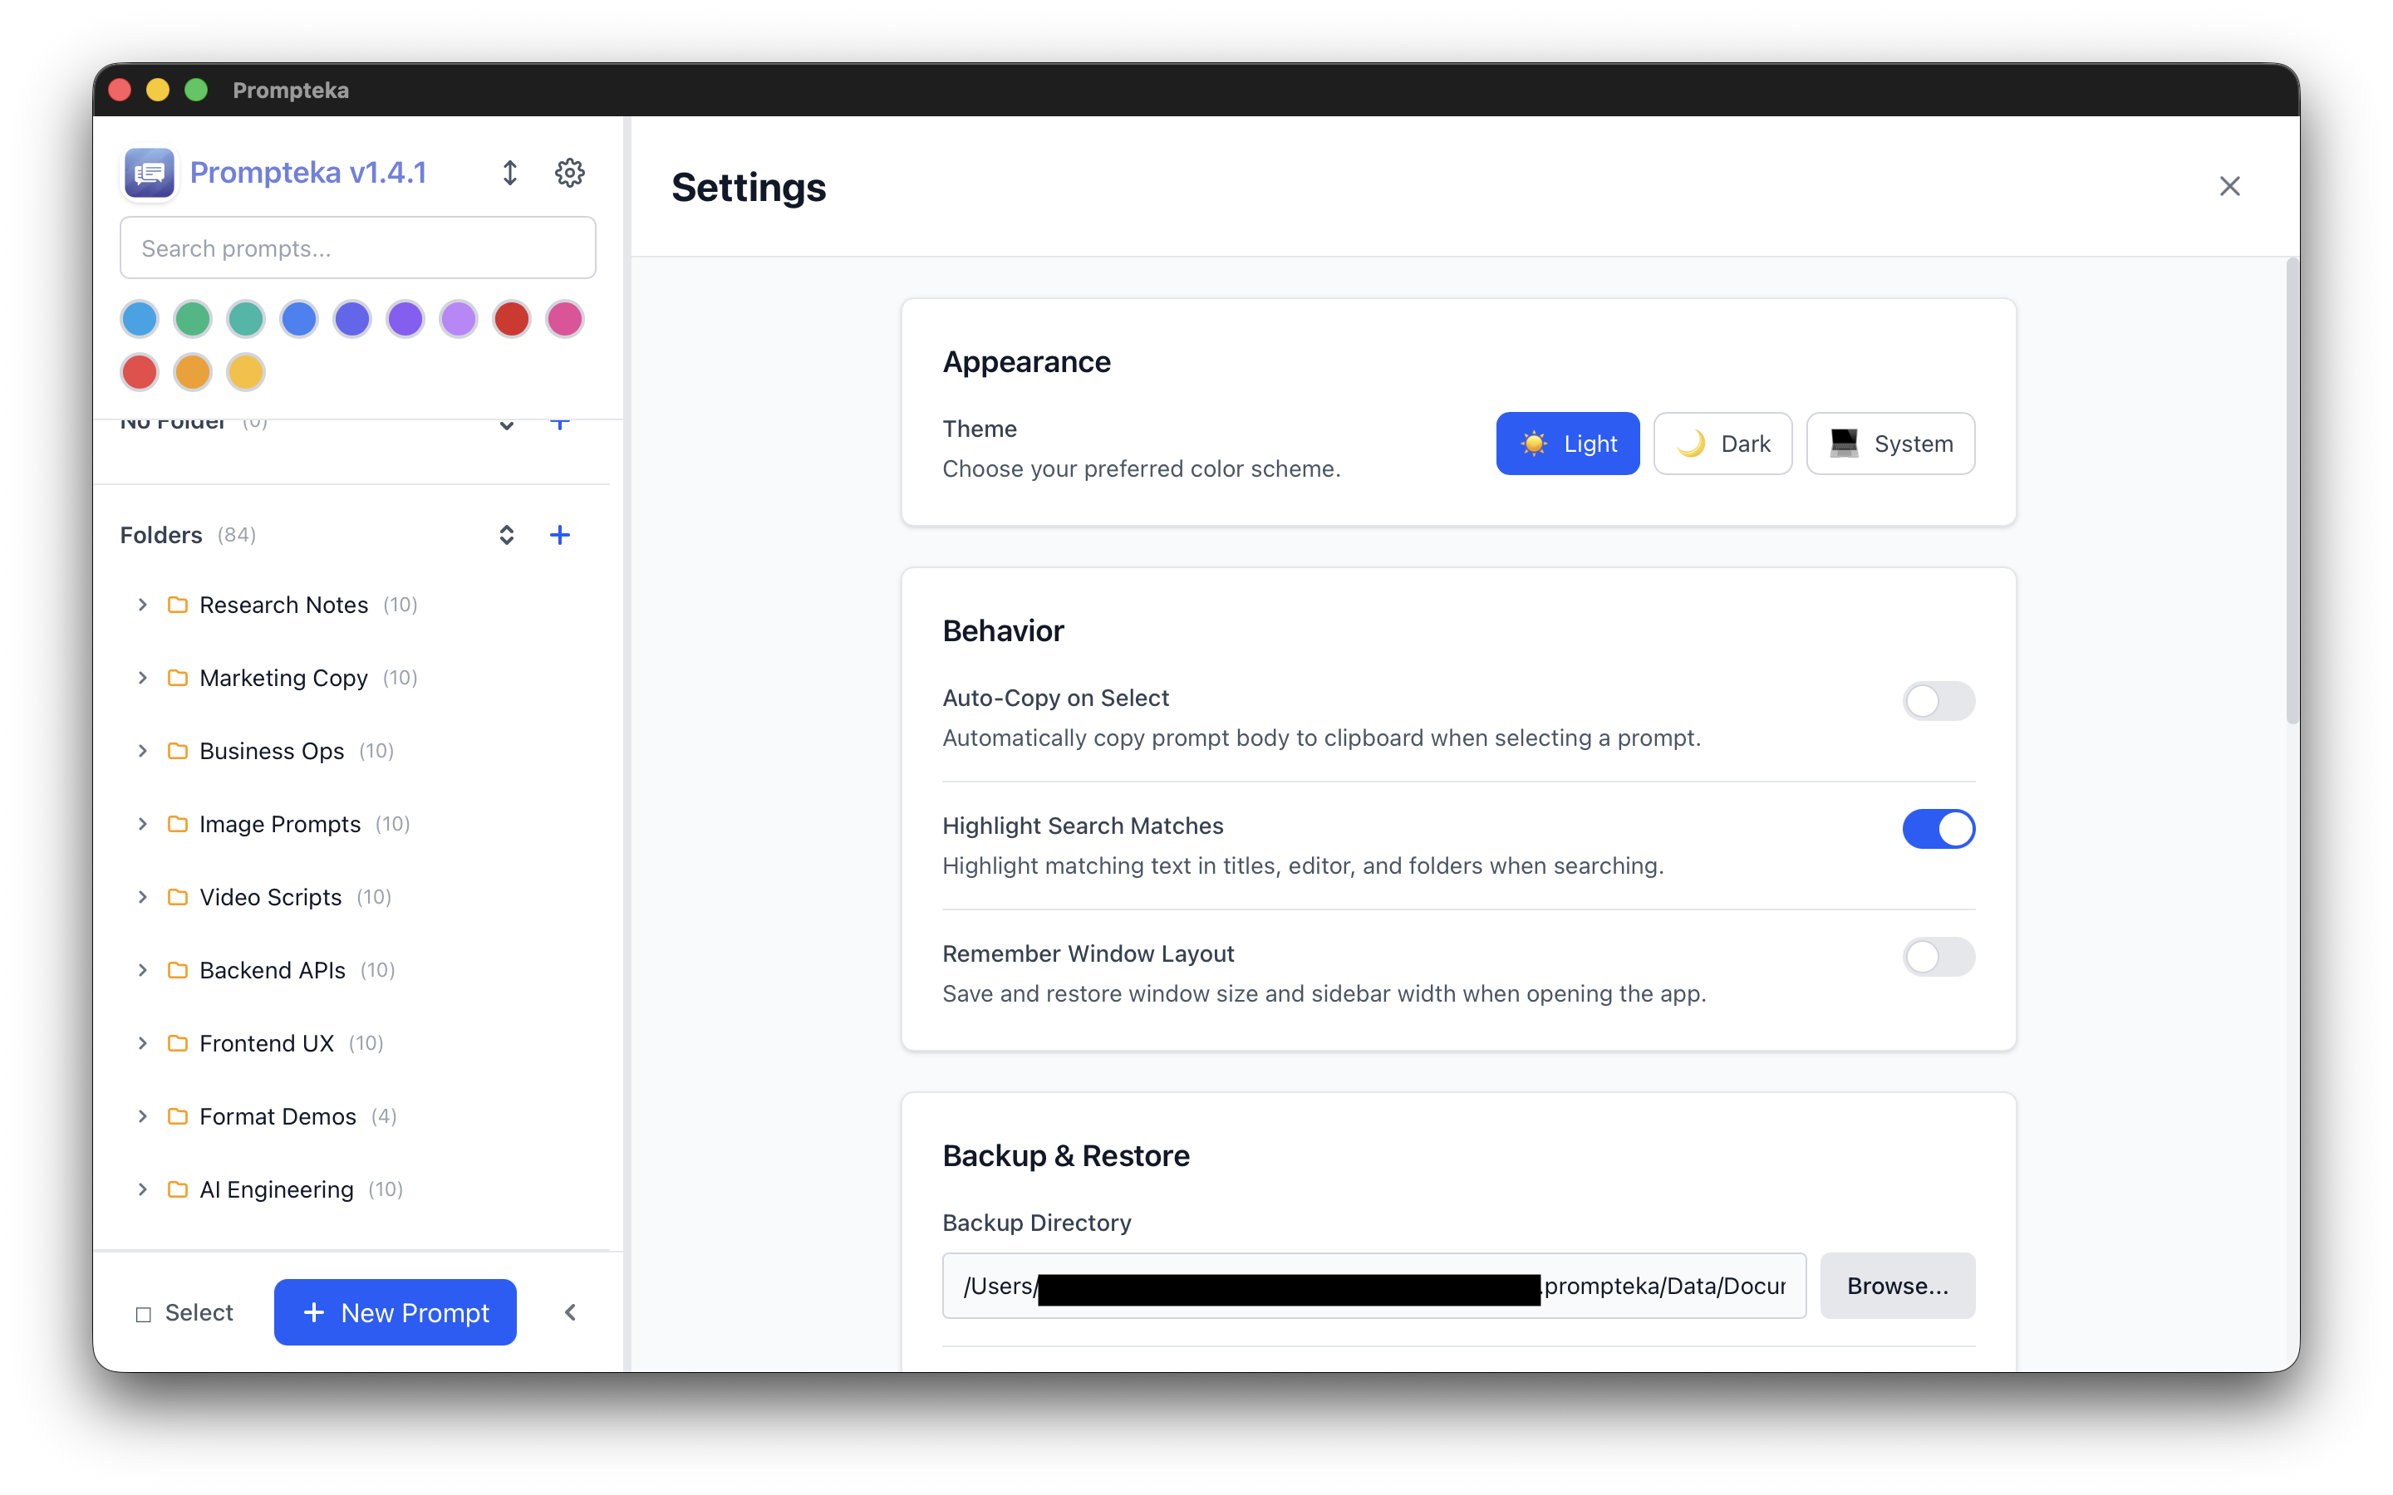Image resolution: width=2393 pixels, height=1495 pixels.
Task: Click the Prompteka app logo icon
Action: coord(149,172)
